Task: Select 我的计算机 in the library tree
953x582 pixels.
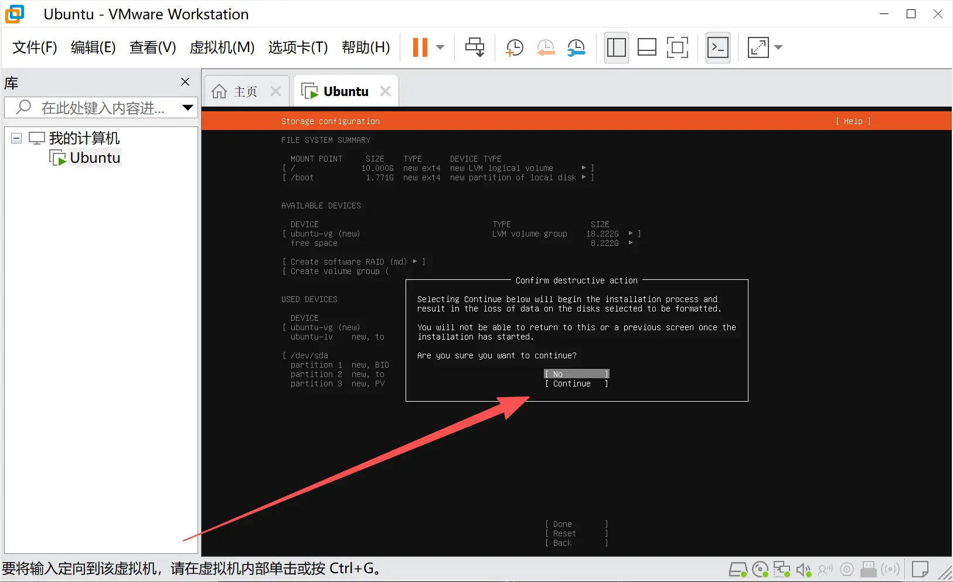Action: click(x=84, y=138)
